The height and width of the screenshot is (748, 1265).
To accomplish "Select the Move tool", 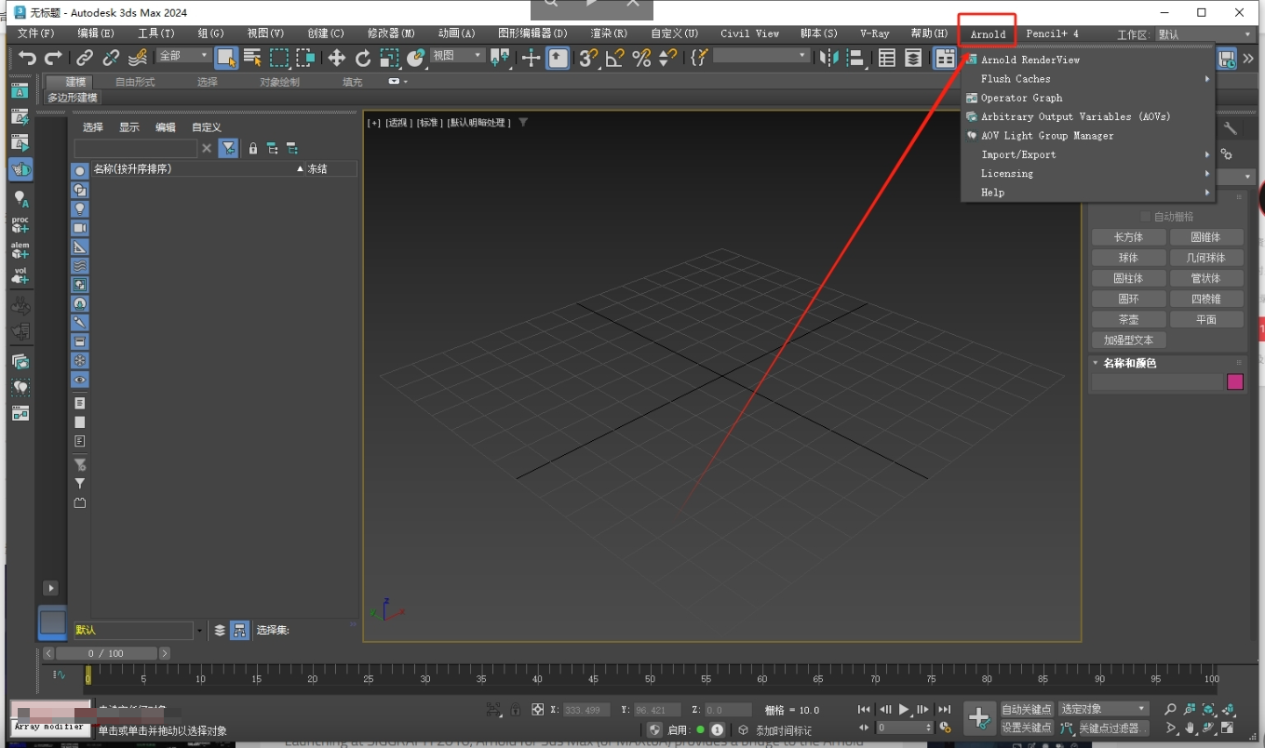I will [x=337, y=58].
